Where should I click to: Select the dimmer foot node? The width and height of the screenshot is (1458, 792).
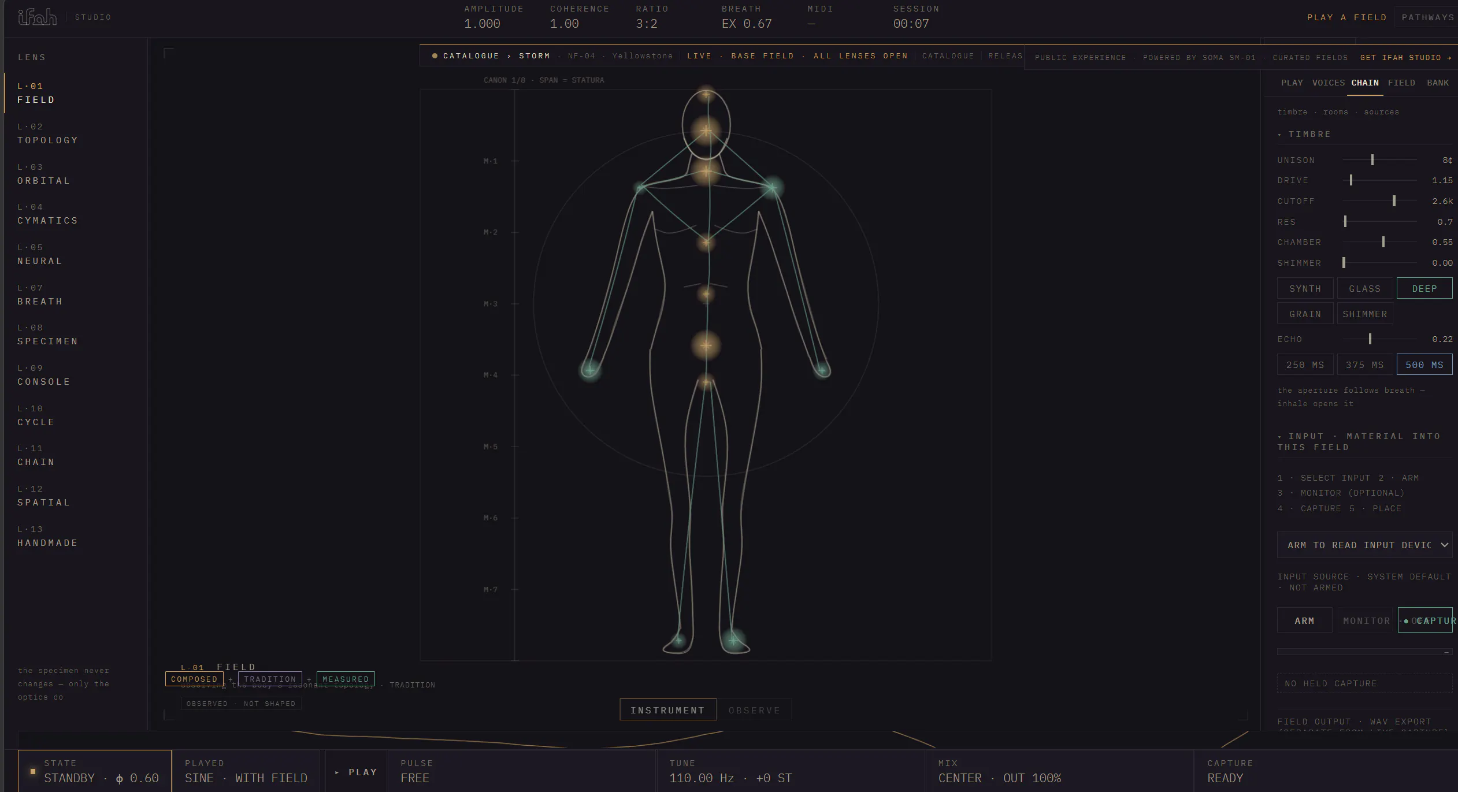click(x=678, y=641)
